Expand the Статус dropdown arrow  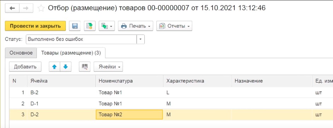coord(140,39)
